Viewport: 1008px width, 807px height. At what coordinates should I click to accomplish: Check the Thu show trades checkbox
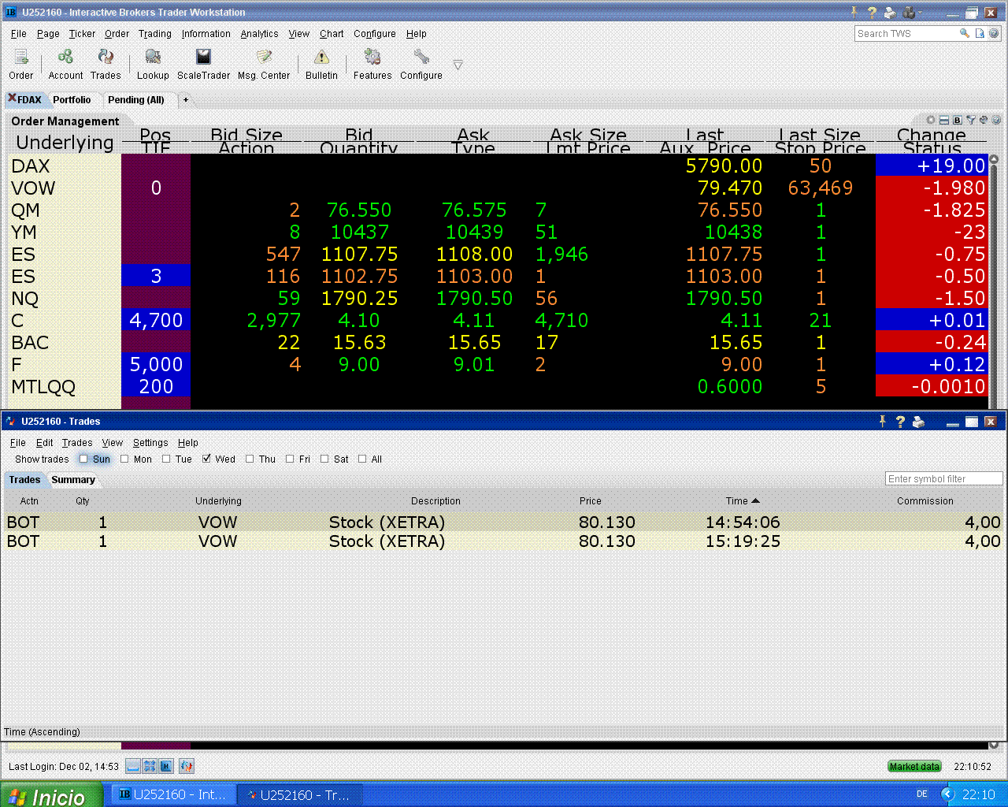click(x=250, y=459)
